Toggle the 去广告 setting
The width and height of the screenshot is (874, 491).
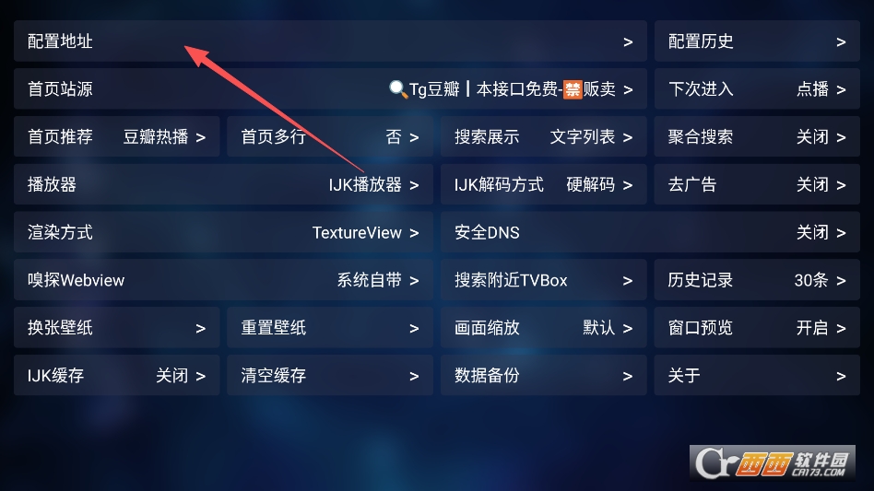click(757, 184)
